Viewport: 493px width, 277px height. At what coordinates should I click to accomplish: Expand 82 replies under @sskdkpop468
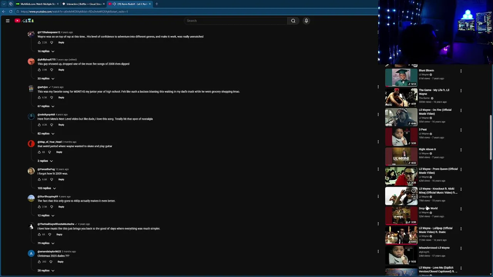click(x=46, y=133)
